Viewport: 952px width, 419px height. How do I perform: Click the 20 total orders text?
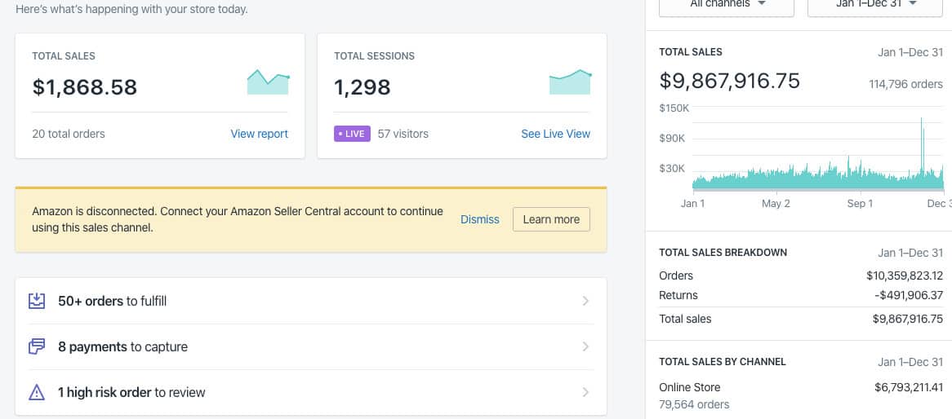coord(69,134)
